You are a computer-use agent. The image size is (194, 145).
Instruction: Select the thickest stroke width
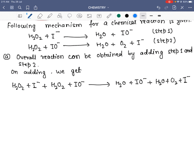coord(159,16)
